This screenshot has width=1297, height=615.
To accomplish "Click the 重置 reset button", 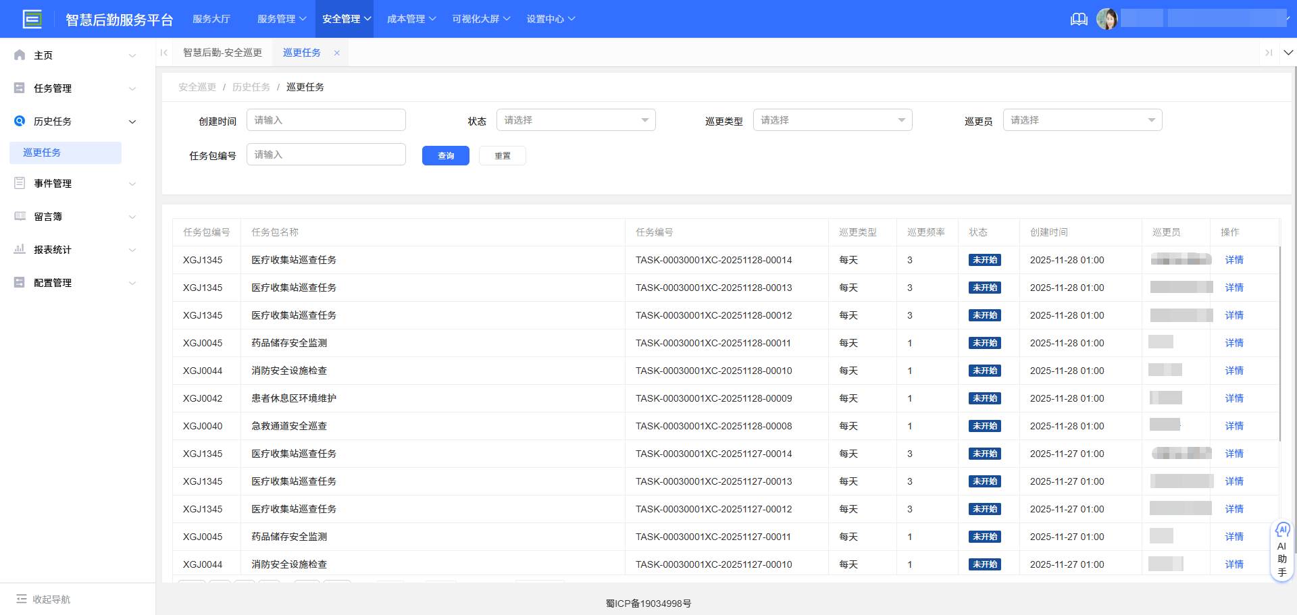I will (x=502, y=155).
